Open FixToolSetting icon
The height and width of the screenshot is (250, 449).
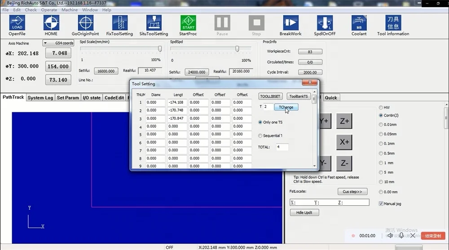point(120,22)
